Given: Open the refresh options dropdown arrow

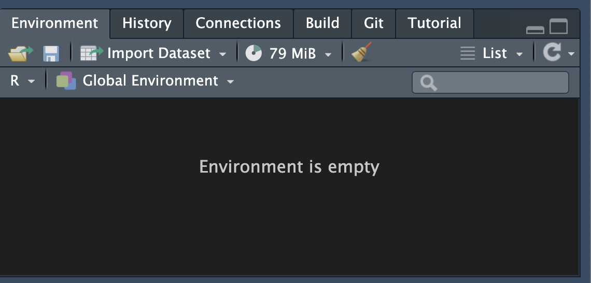Looking at the screenshot, I should click(x=571, y=54).
